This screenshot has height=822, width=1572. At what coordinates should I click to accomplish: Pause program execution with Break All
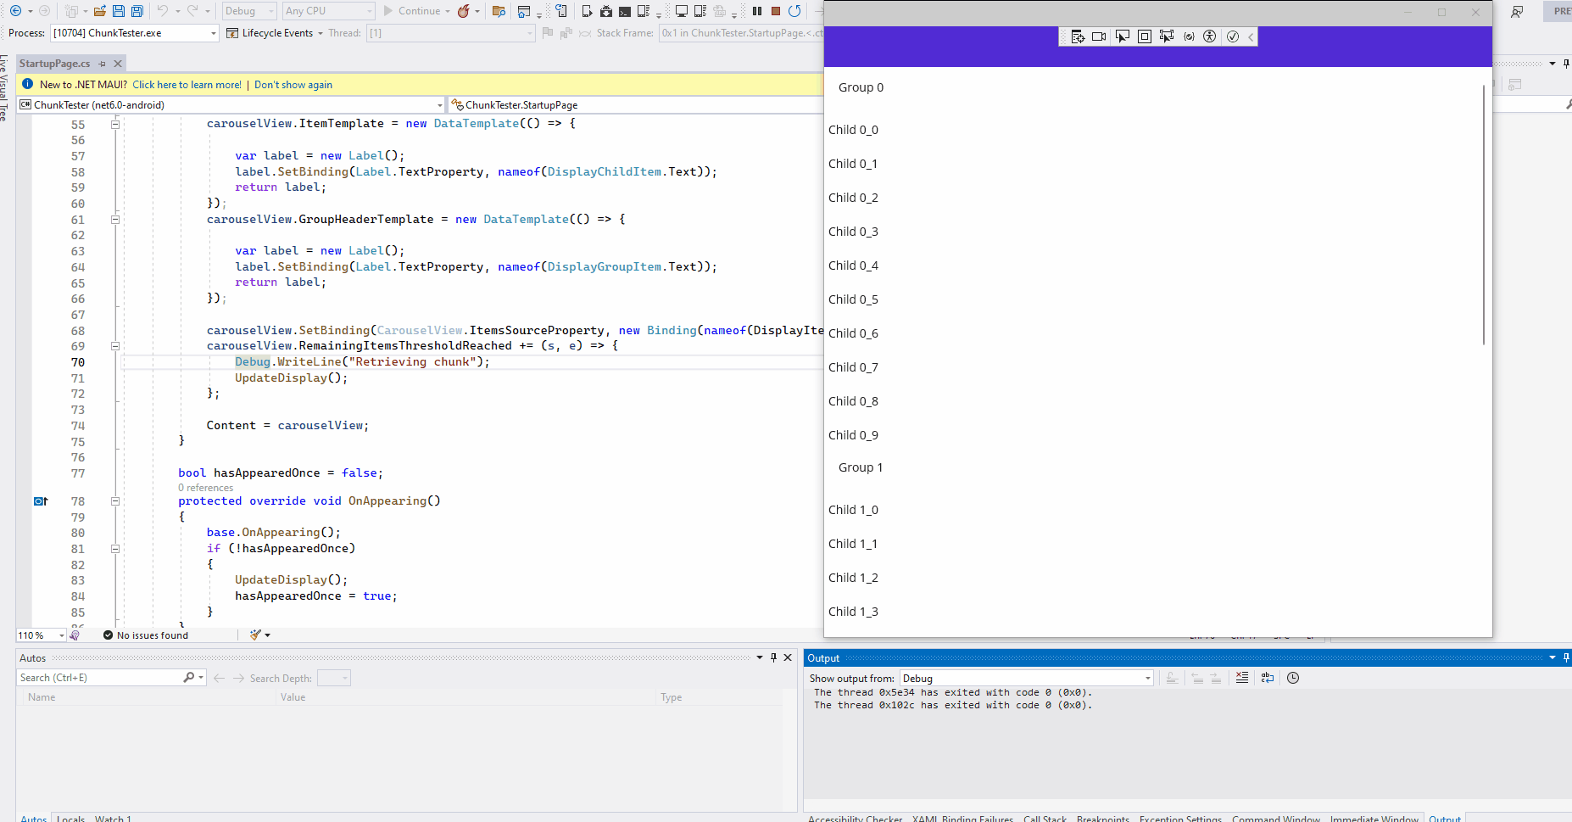click(x=755, y=11)
